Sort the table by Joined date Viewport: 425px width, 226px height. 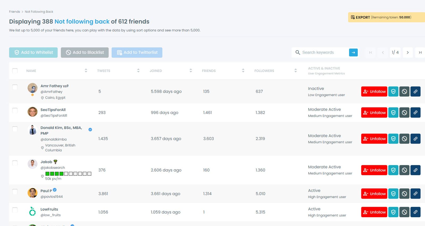(x=191, y=71)
